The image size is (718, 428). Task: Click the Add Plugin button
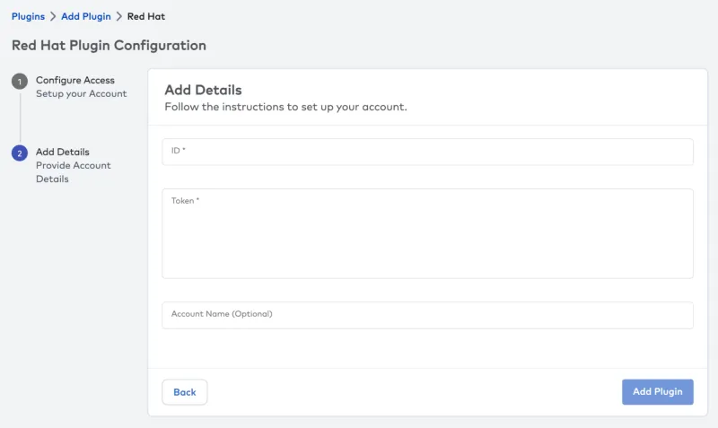click(x=658, y=392)
